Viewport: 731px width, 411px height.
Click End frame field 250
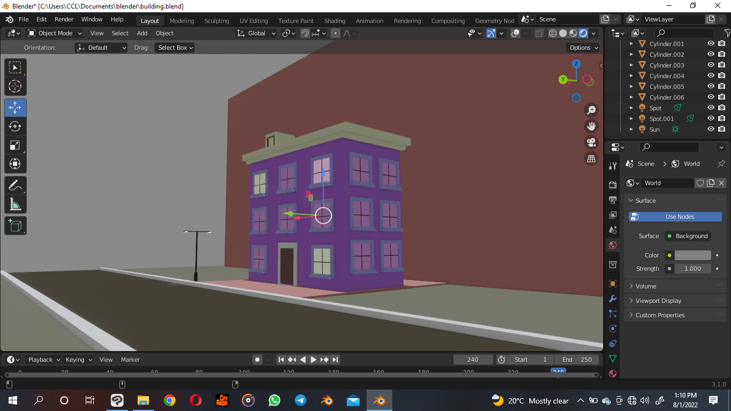pyautogui.click(x=577, y=360)
